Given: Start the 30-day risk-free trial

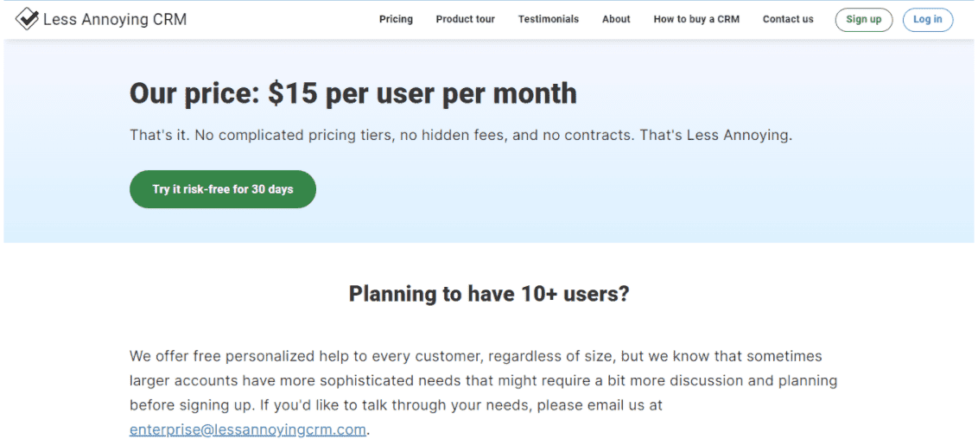Looking at the screenshot, I should [223, 189].
